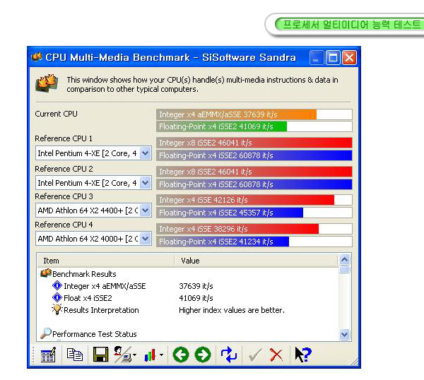Click the red X Cancel icon

(276, 355)
